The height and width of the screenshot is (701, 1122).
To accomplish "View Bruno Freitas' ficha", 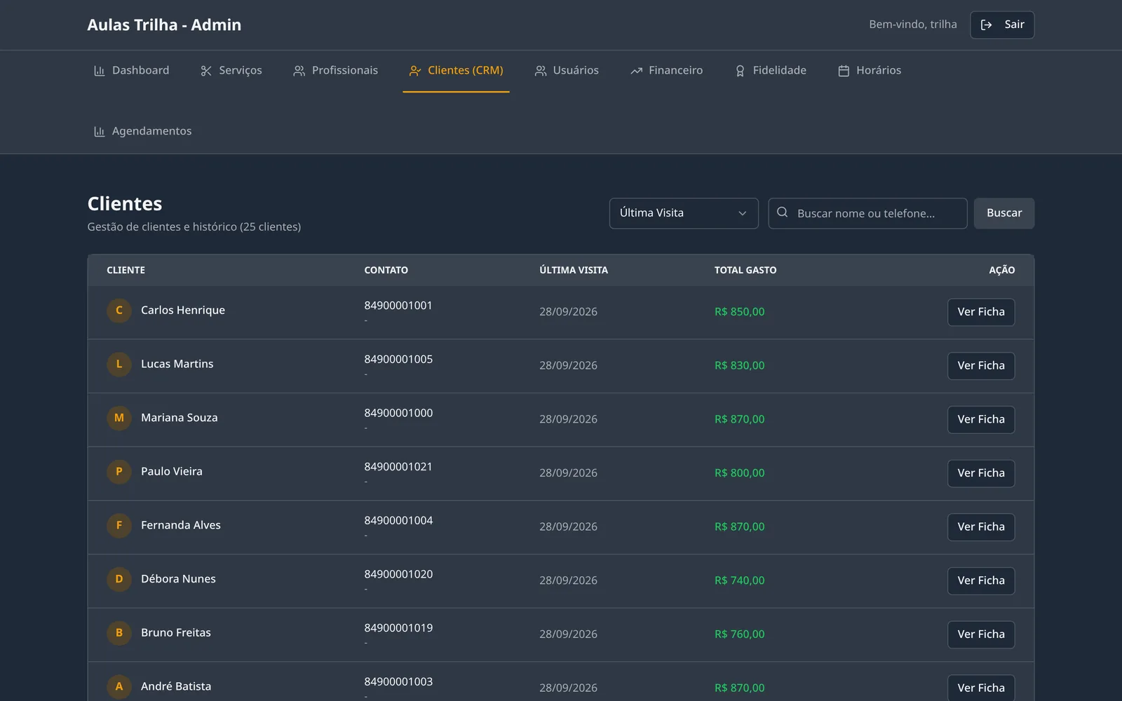I will pyautogui.click(x=981, y=634).
